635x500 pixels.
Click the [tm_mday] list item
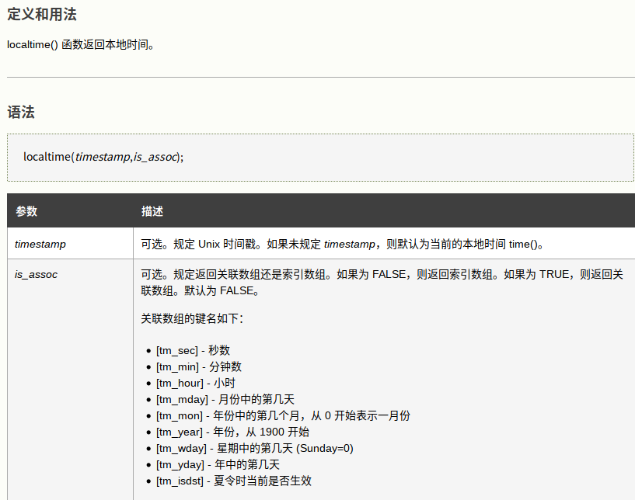coord(225,399)
